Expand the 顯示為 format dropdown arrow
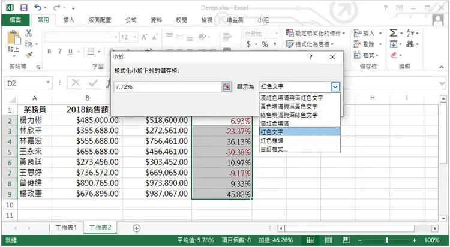The height and width of the screenshot is (247, 450). [335, 86]
